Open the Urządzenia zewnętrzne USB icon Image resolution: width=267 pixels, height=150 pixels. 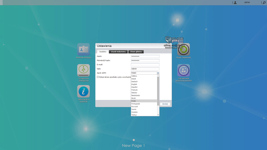pyautogui.click(x=83, y=70)
